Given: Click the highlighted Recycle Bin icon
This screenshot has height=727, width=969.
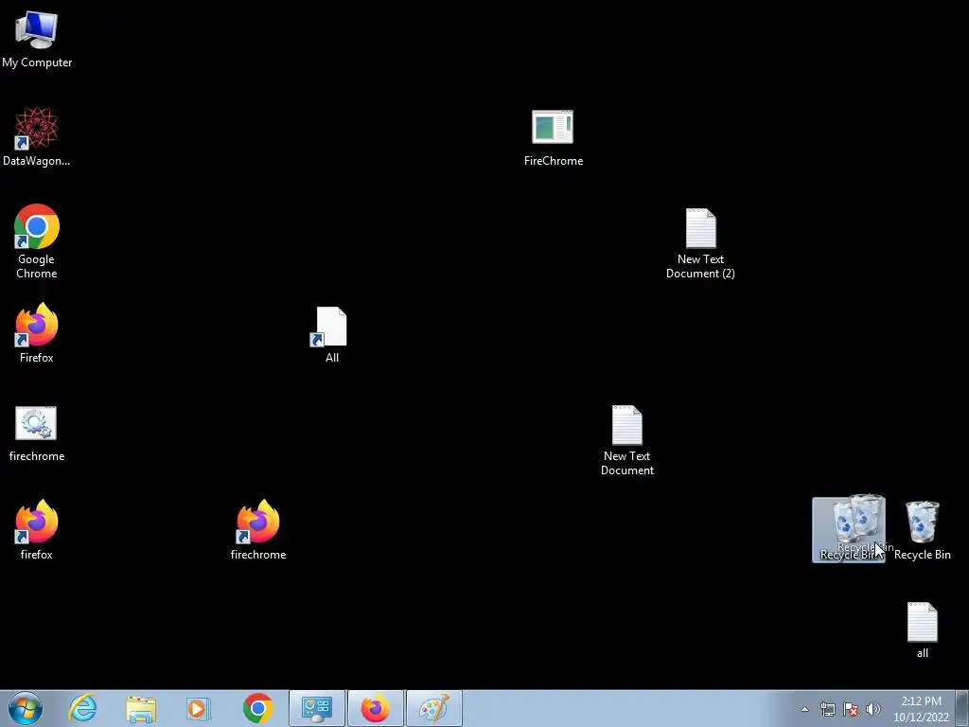Looking at the screenshot, I should [x=848, y=530].
